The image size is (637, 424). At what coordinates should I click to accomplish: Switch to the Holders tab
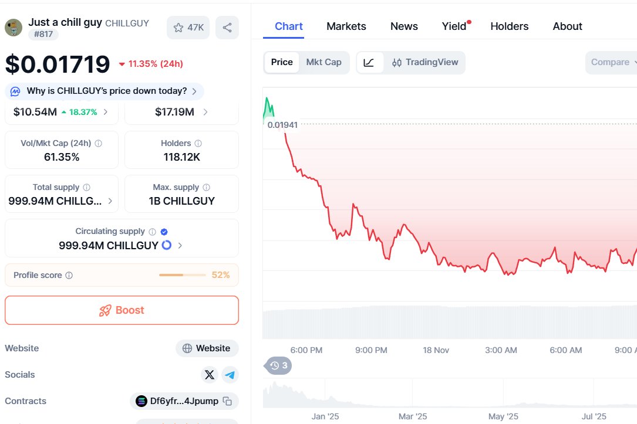[509, 26]
